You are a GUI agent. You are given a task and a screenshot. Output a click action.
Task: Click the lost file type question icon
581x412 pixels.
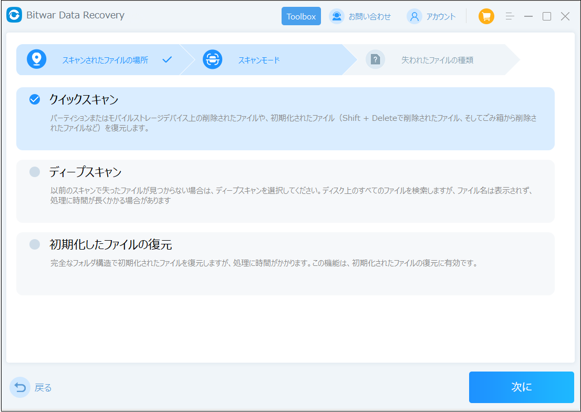(375, 59)
